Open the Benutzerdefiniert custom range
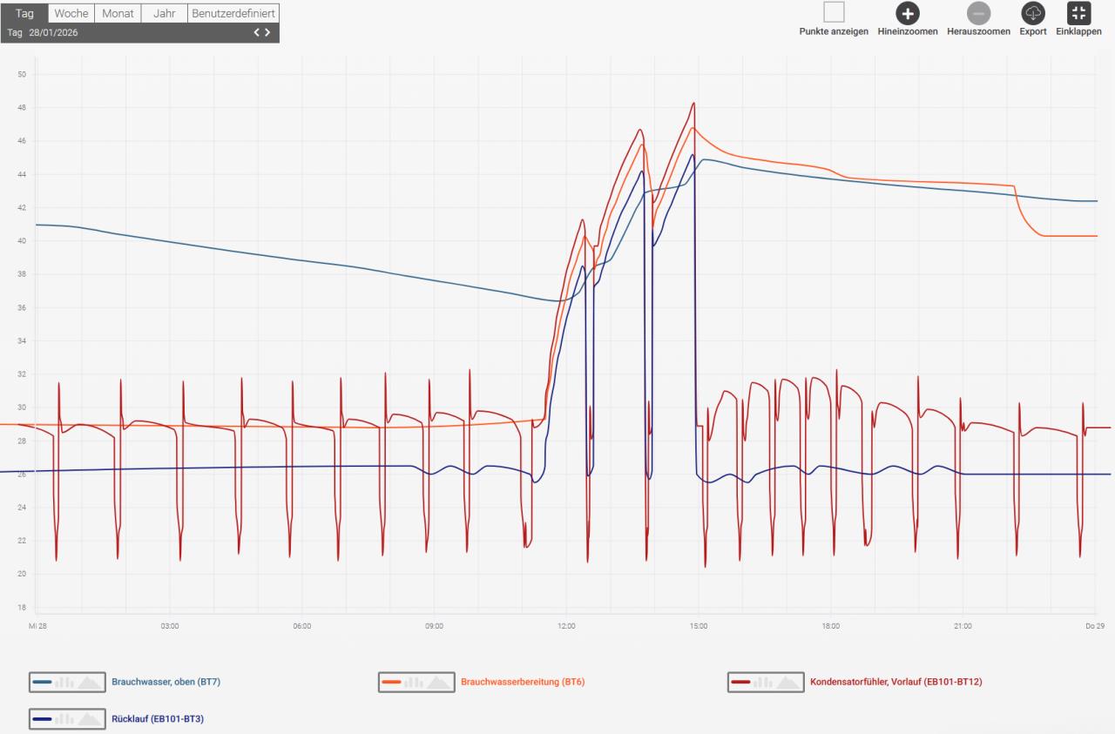The height and width of the screenshot is (734, 1115). pyautogui.click(x=233, y=13)
